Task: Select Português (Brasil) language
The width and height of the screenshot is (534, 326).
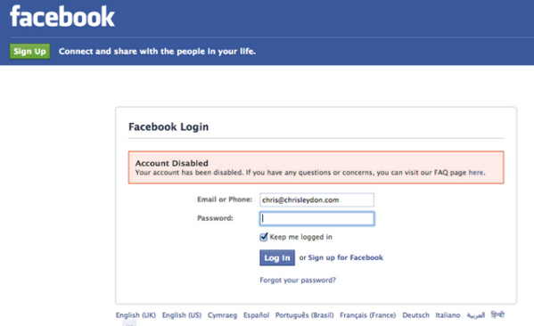Action: [305, 315]
